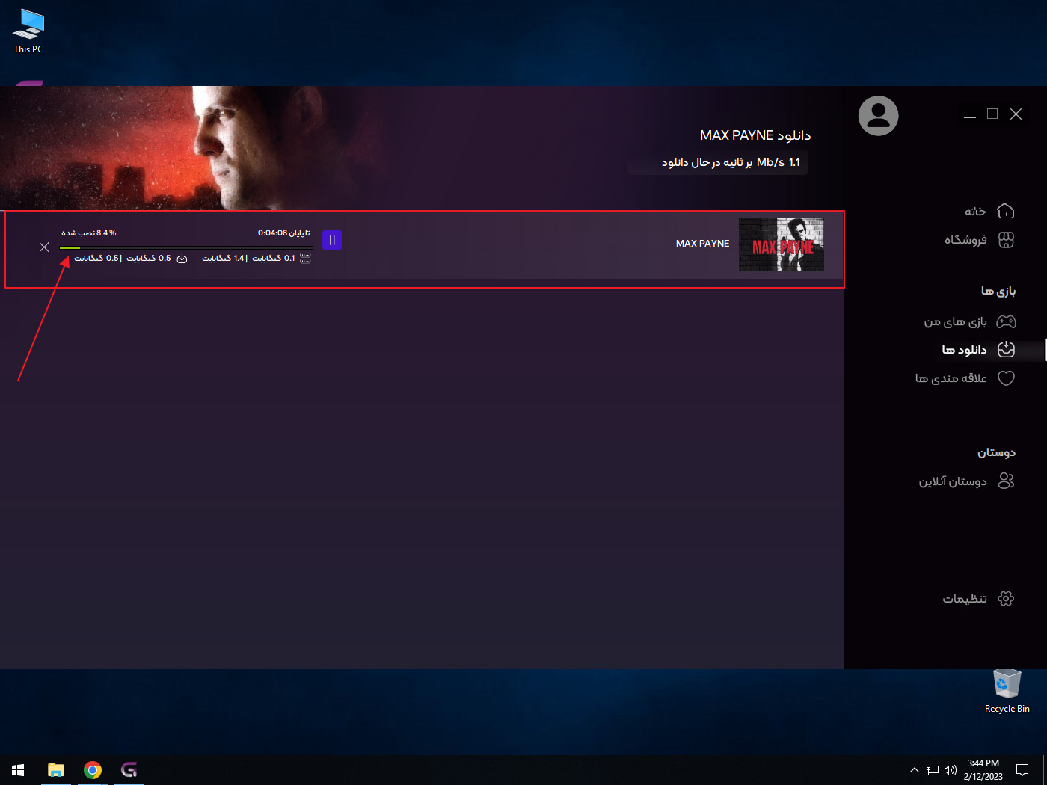Click the online friends icon
Image resolution: width=1047 pixels, height=785 pixels.
point(1006,481)
